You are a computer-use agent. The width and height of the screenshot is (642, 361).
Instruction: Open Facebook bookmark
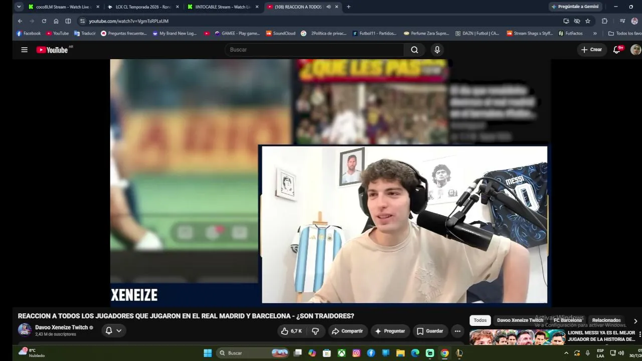coord(29,34)
